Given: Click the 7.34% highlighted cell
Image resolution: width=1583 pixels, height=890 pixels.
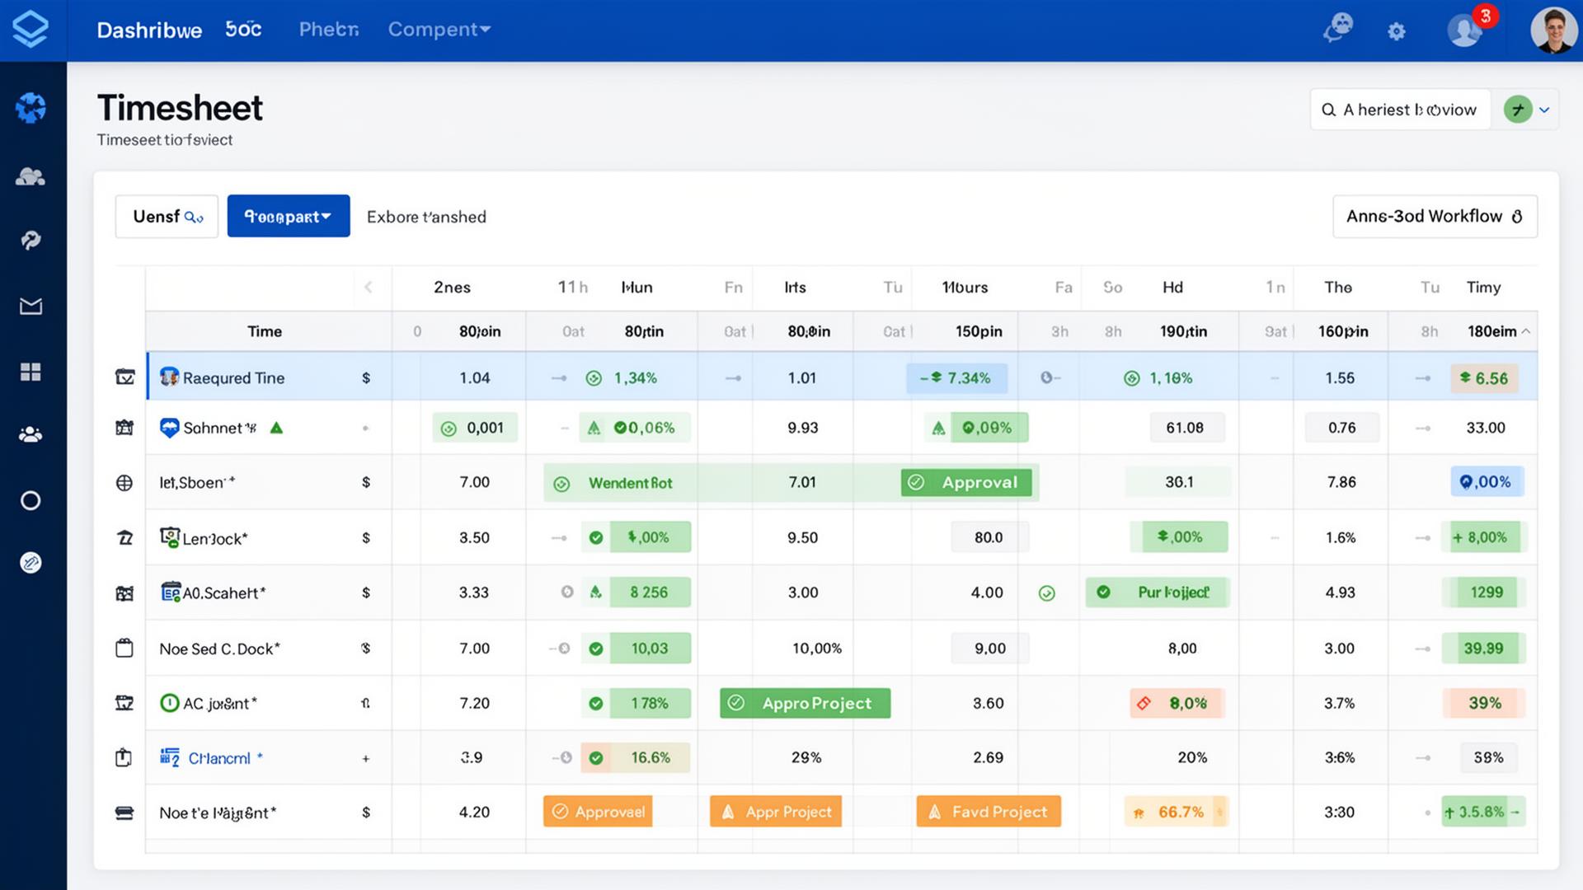Looking at the screenshot, I should pyautogui.click(x=957, y=377).
